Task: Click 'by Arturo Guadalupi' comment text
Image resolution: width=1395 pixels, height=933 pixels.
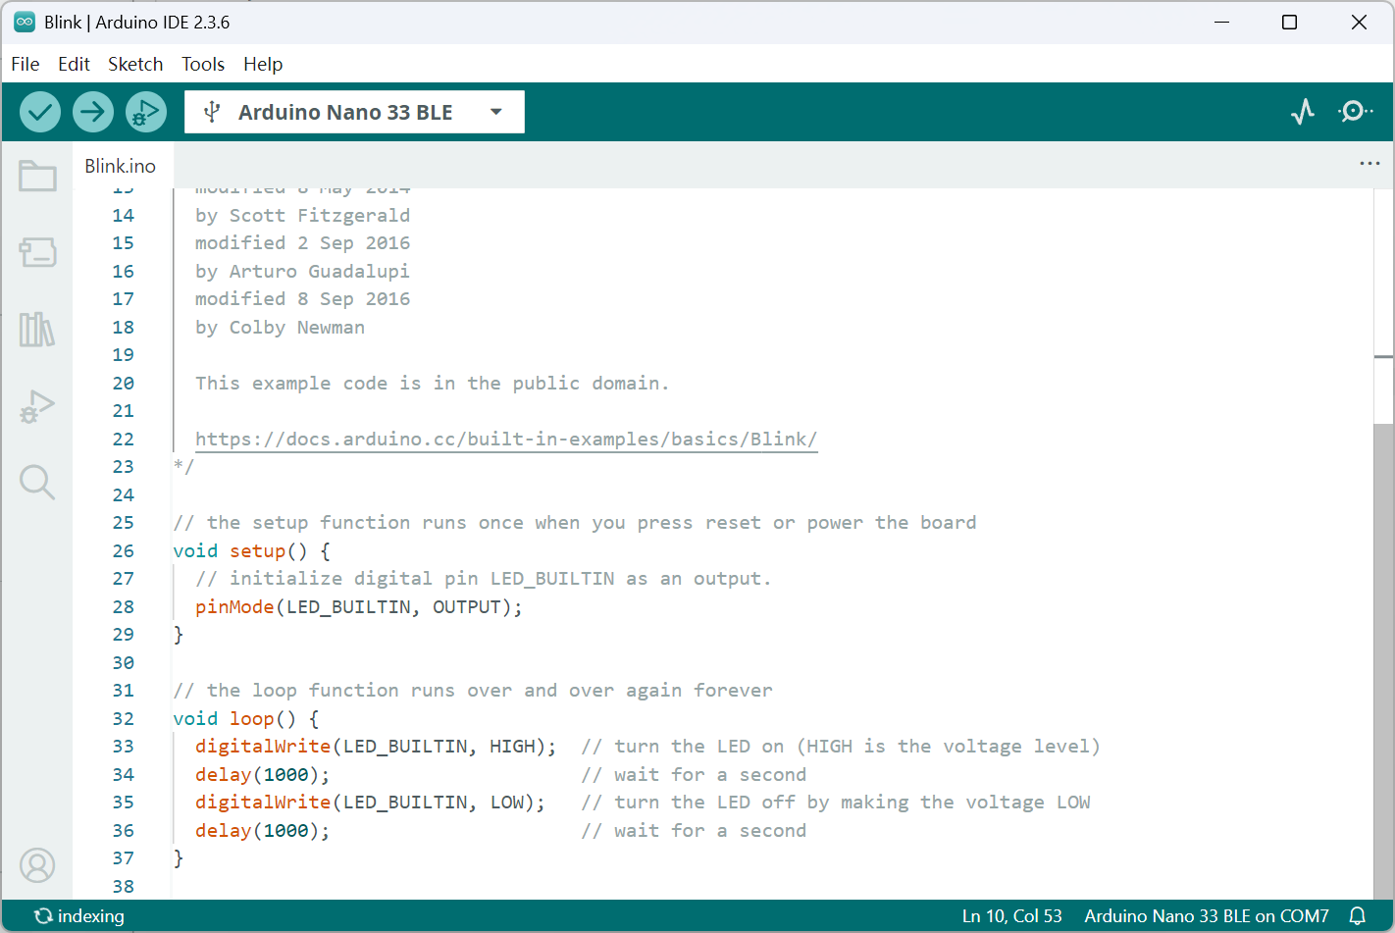Action: click(303, 272)
